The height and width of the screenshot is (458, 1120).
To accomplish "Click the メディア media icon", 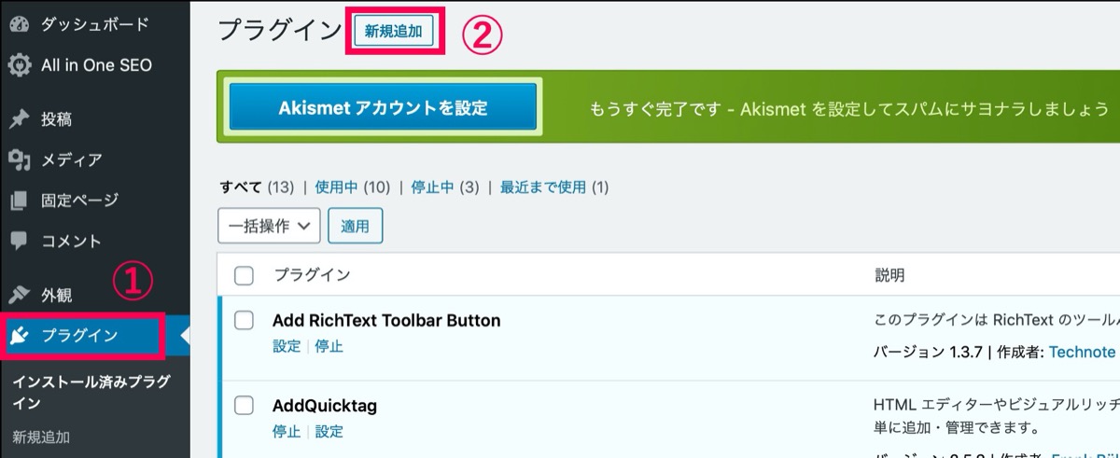I will point(19,160).
